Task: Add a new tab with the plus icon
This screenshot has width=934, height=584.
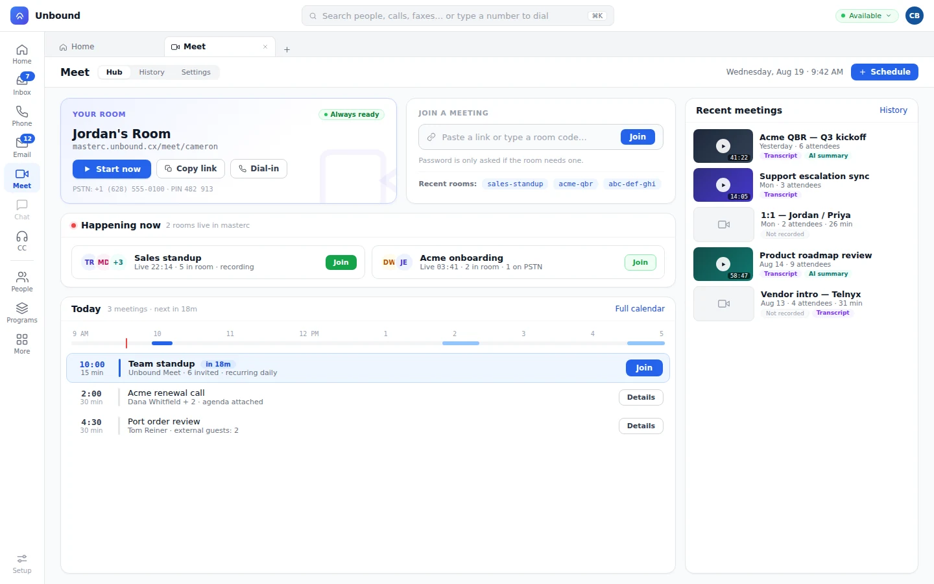Action: [x=287, y=49]
